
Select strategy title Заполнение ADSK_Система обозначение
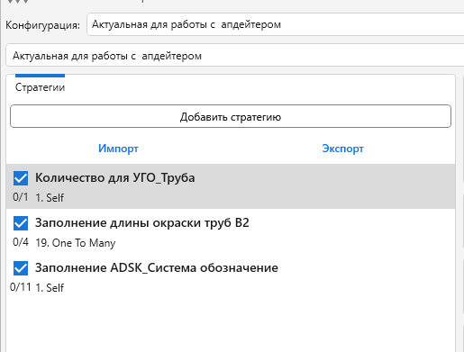pyautogui.click(x=157, y=267)
